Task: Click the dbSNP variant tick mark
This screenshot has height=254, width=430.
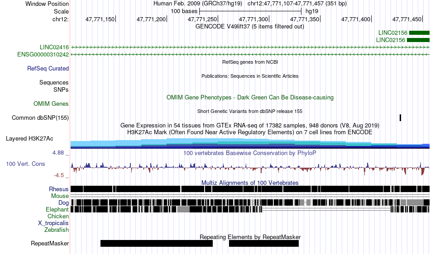Action: pos(401,118)
